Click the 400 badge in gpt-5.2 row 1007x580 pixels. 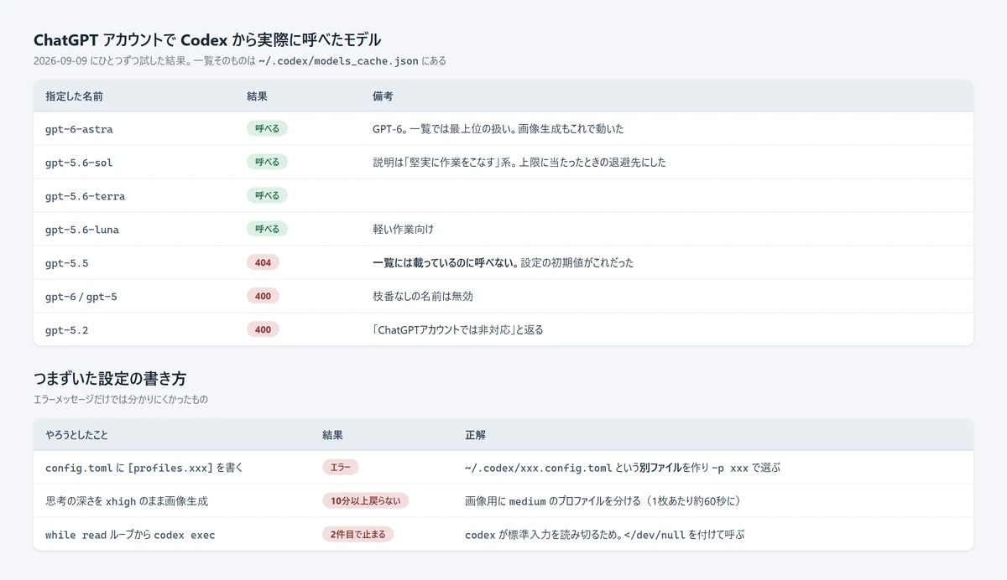pos(263,329)
